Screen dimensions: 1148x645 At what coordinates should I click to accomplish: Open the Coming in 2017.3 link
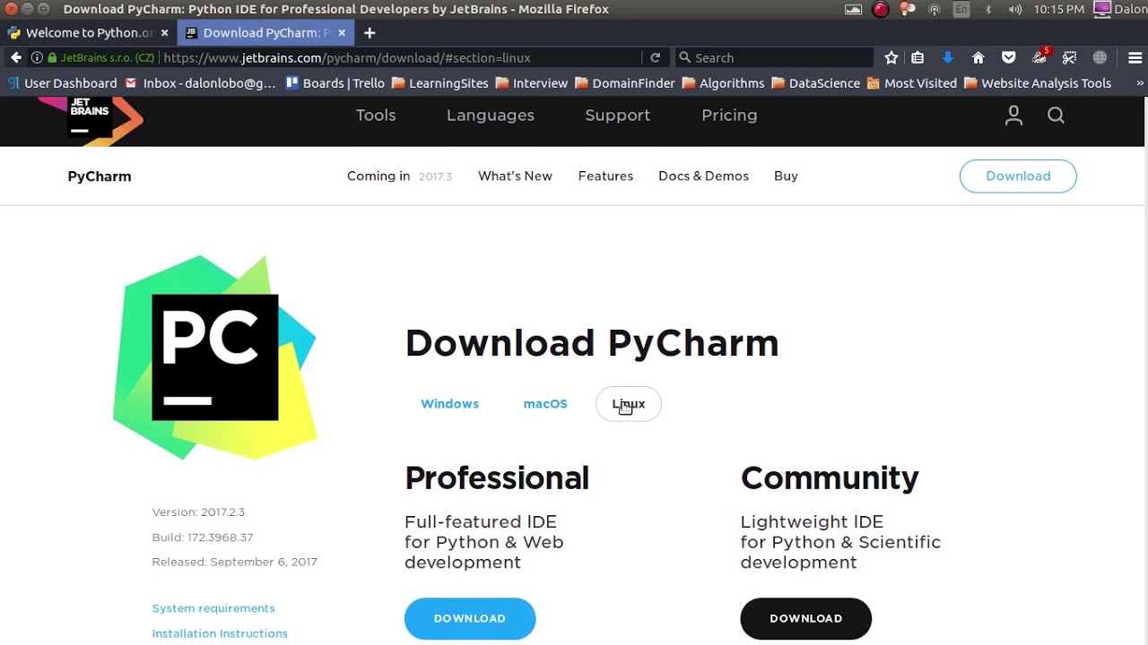coord(399,176)
